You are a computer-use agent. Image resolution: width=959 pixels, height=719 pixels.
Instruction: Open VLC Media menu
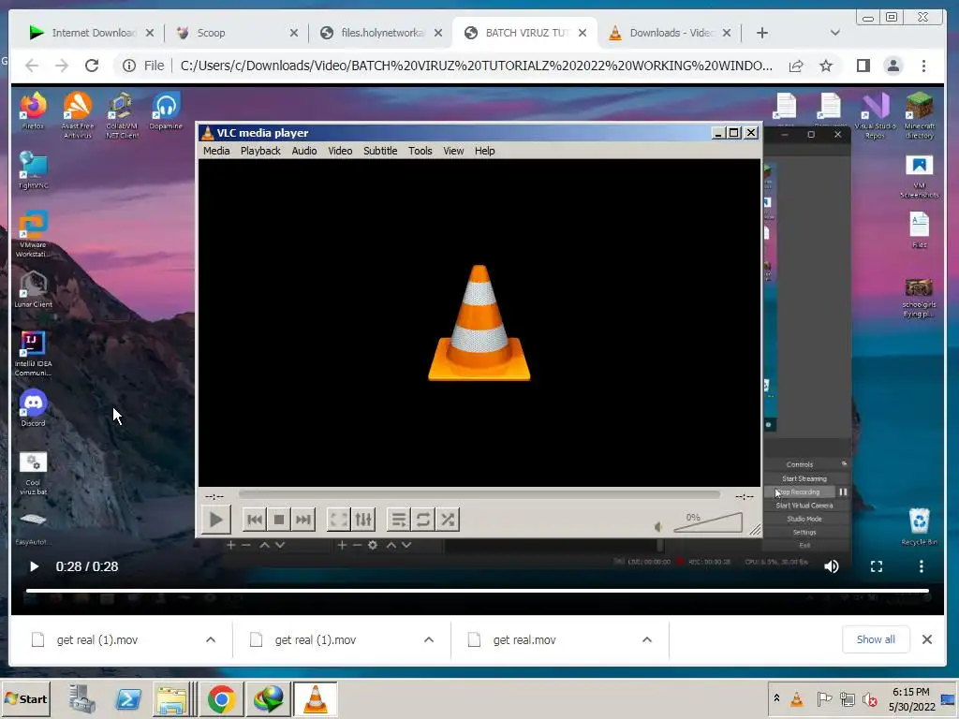[x=216, y=151]
